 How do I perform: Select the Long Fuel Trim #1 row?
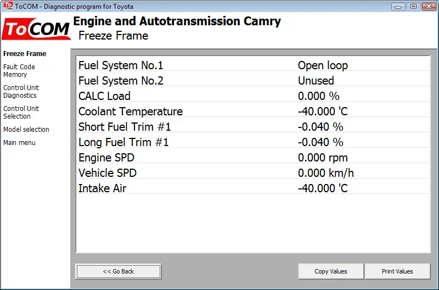(x=253, y=142)
